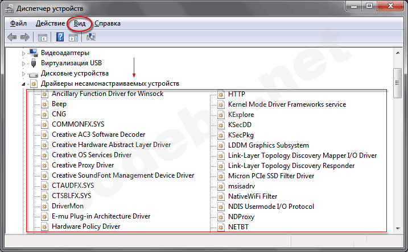Select Link-Layer Topology Discovery Mapper I/O Driver
The image size is (408, 252).
(302, 156)
